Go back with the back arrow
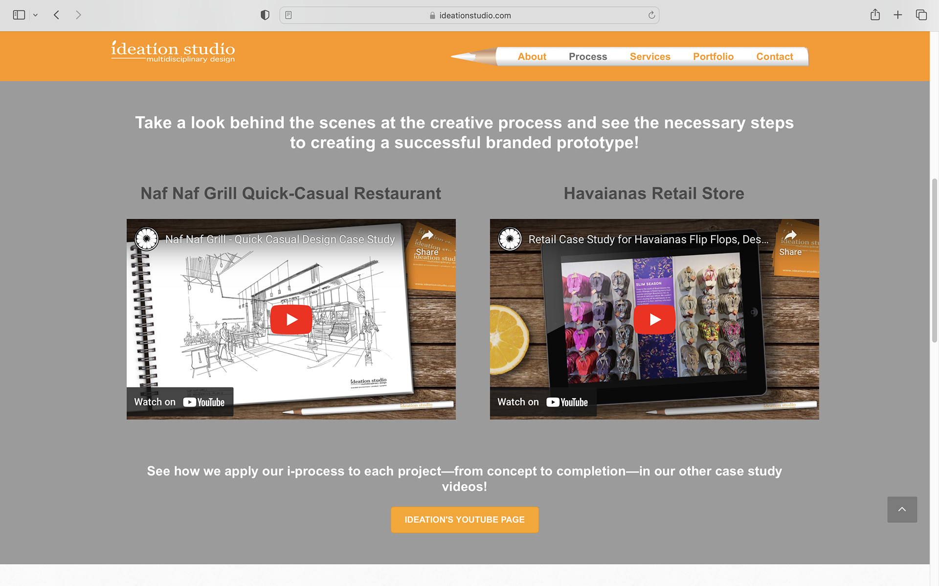This screenshot has width=939, height=586. point(57,15)
